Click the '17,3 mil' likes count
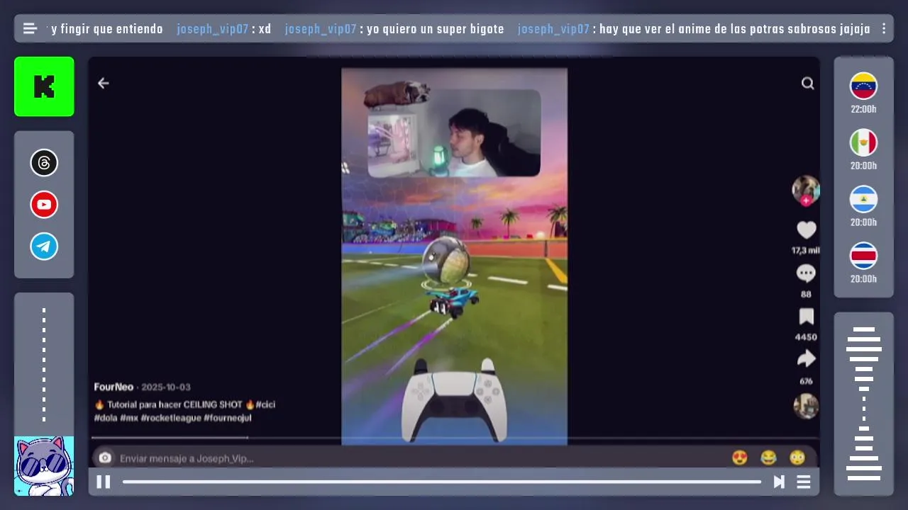The height and width of the screenshot is (510, 908). point(806,250)
